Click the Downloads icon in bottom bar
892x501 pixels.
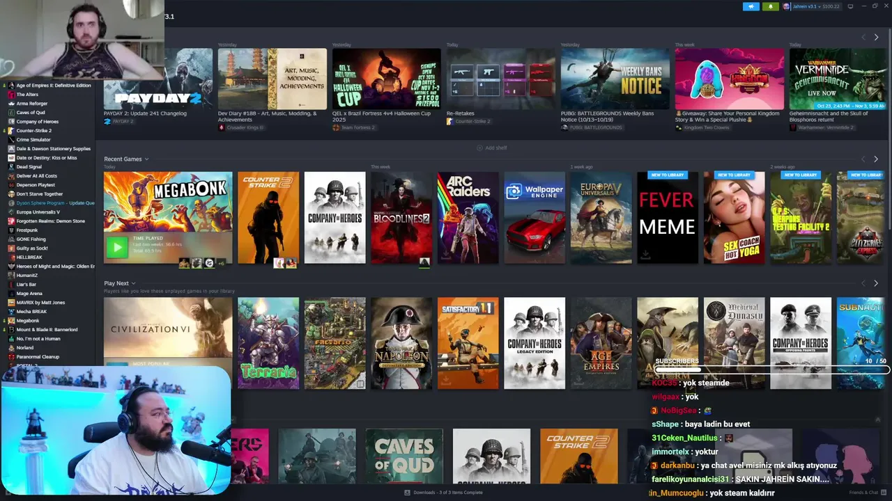[x=408, y=493]
